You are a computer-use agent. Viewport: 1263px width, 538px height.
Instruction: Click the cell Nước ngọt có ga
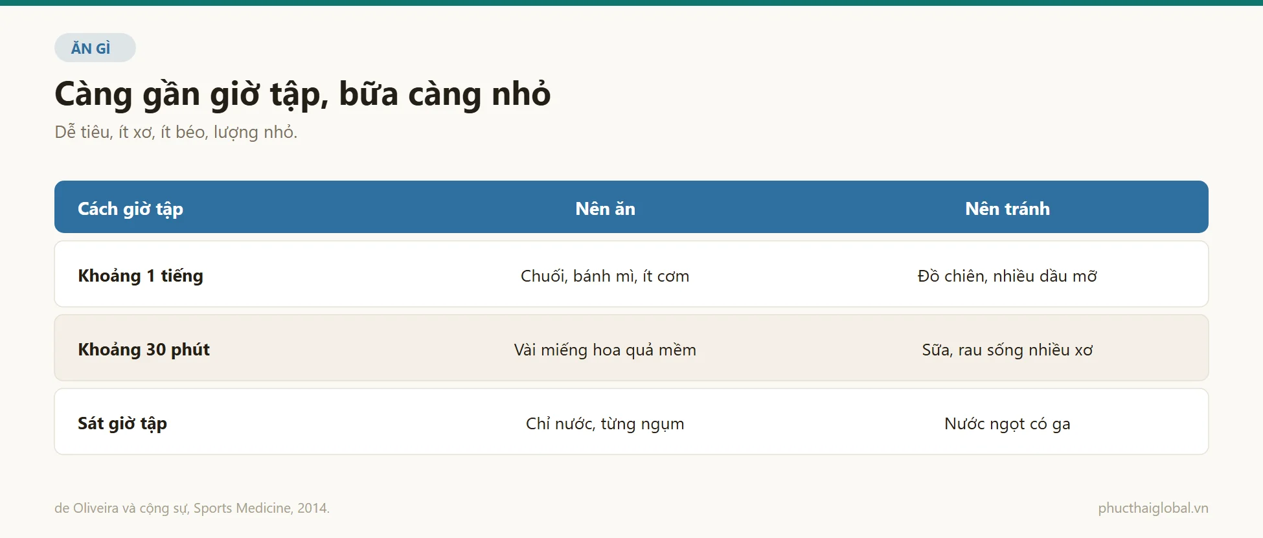[x=1007, y=423]
